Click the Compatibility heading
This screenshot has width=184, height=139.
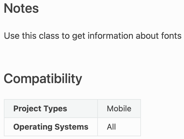click(43, 79)
